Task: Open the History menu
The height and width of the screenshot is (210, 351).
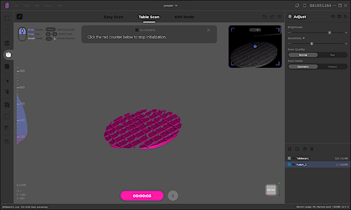Action: point(48,6)
